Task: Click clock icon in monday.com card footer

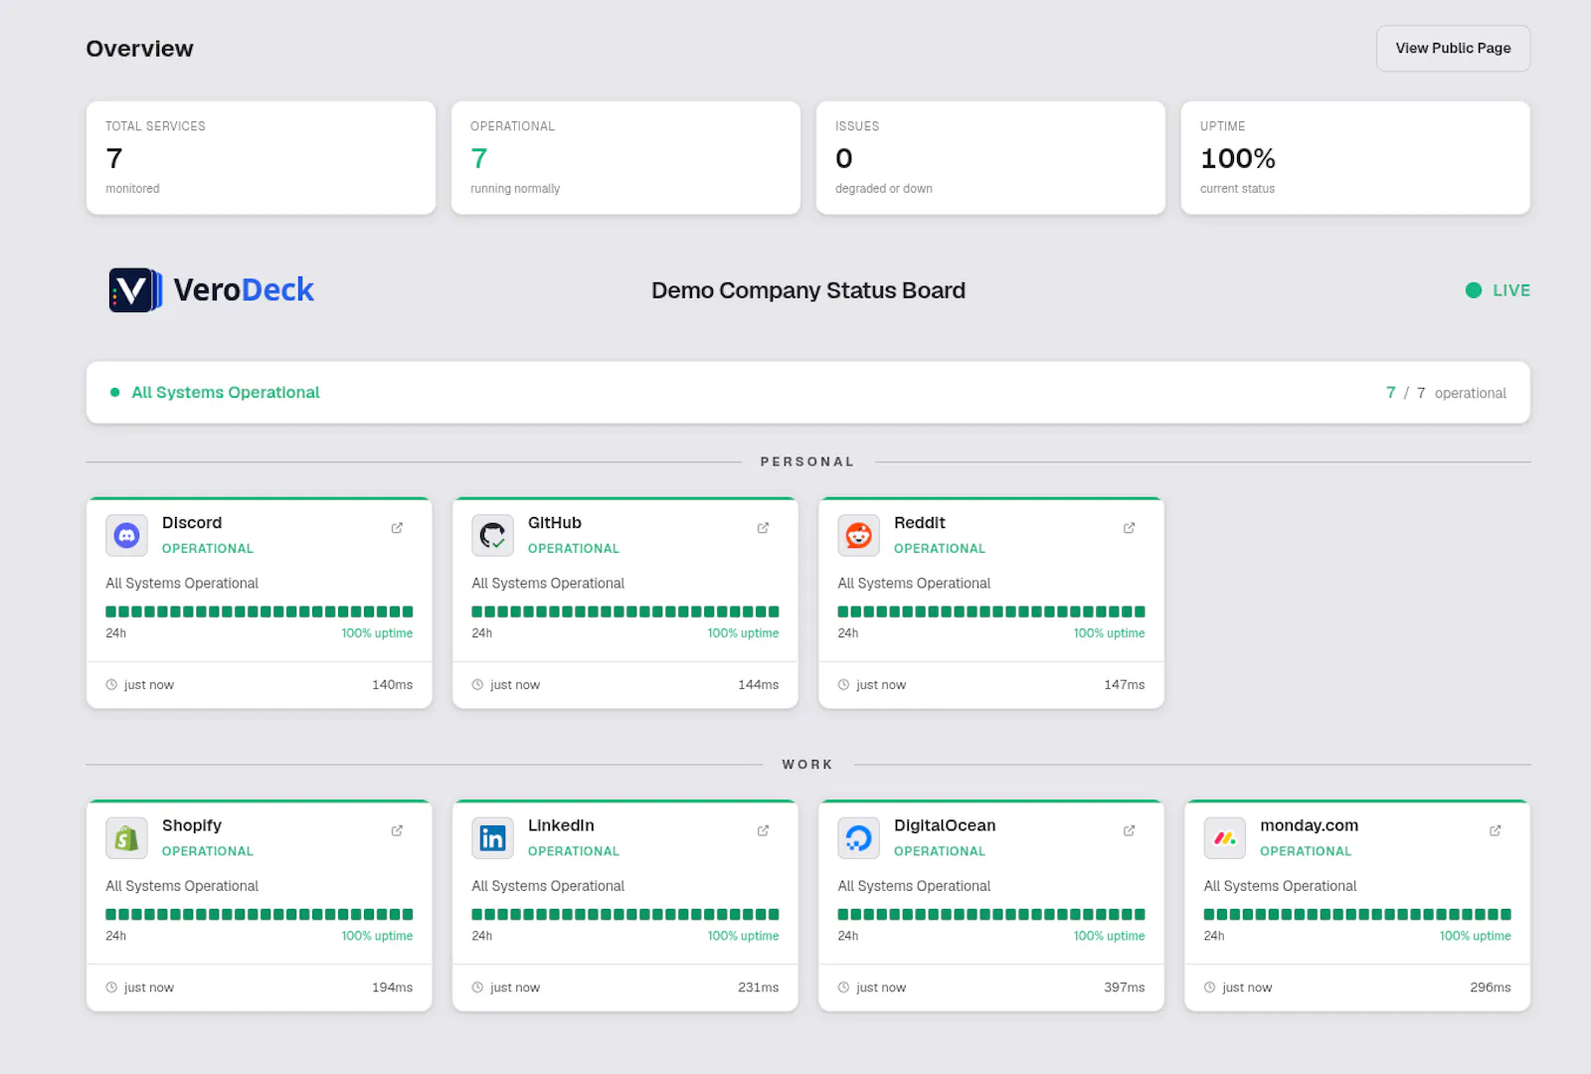Action: (1209, 987)
